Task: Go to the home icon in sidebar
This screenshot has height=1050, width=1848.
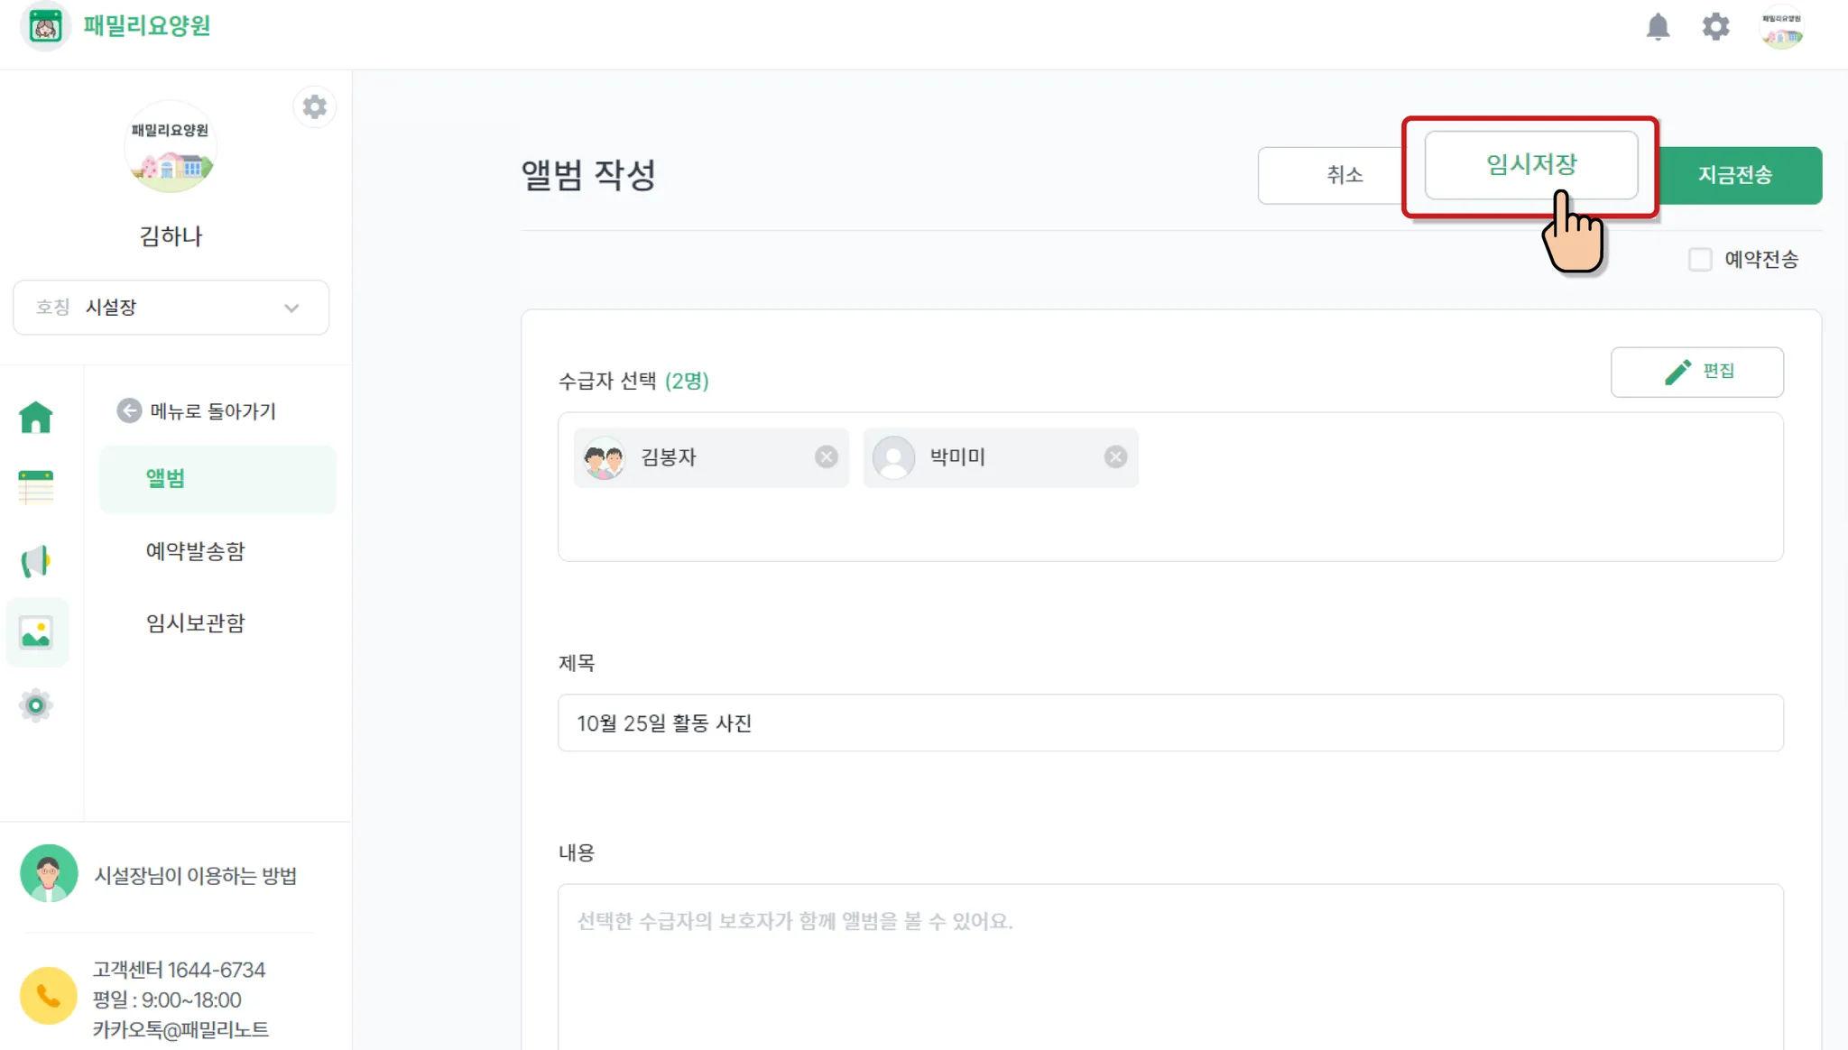Action: point(36,417)
